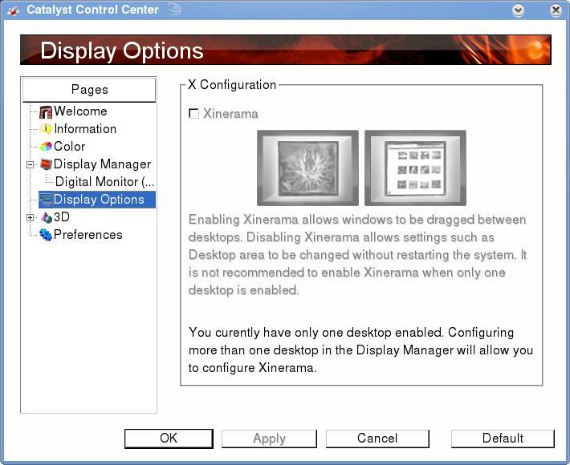Viewport: 570px width, 465px height.
Task: Open the Preferences page
Action: click(x=88, y=234)
